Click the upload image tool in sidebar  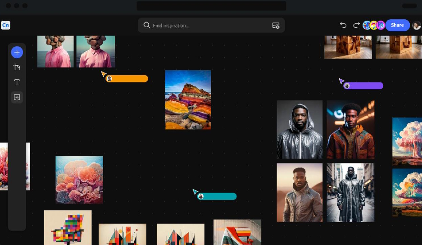[17, 97]
